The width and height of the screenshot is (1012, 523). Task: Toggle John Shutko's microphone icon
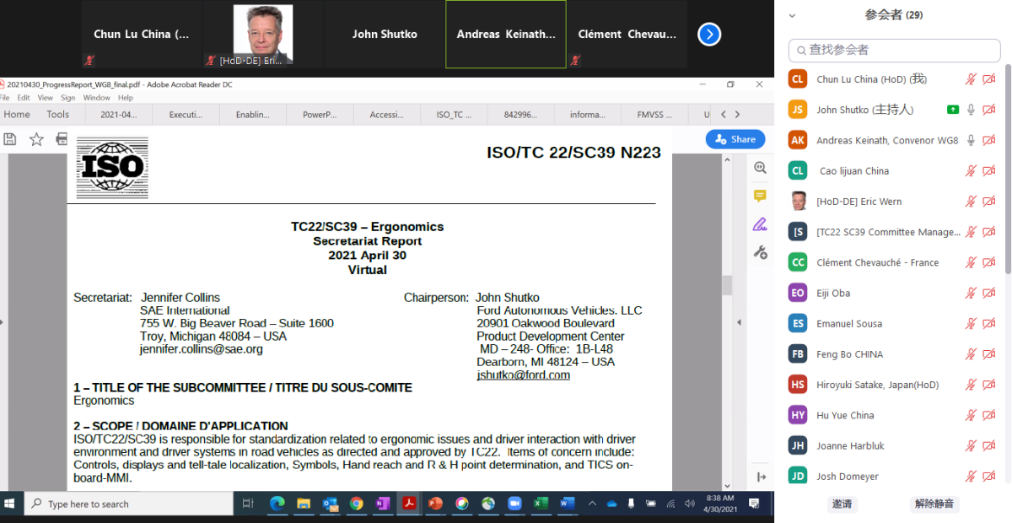[x=971, y=110]
